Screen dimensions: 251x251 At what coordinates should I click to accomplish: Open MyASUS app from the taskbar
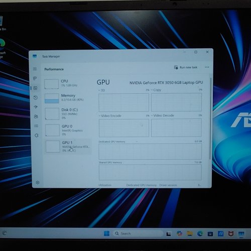220,233
